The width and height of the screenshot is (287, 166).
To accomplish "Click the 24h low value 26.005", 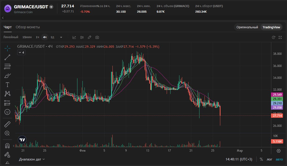I will pyautogui.click(x=142, y=12).
